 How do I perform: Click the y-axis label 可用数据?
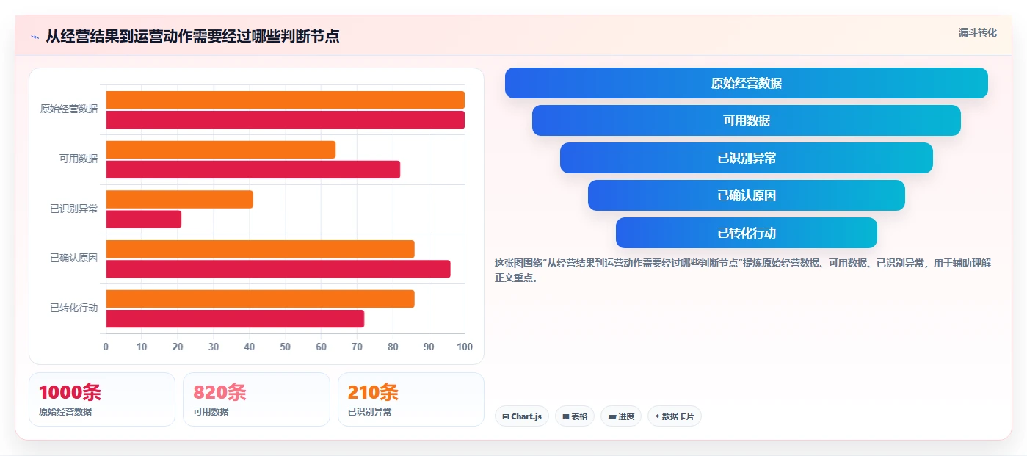click(79, 159)
